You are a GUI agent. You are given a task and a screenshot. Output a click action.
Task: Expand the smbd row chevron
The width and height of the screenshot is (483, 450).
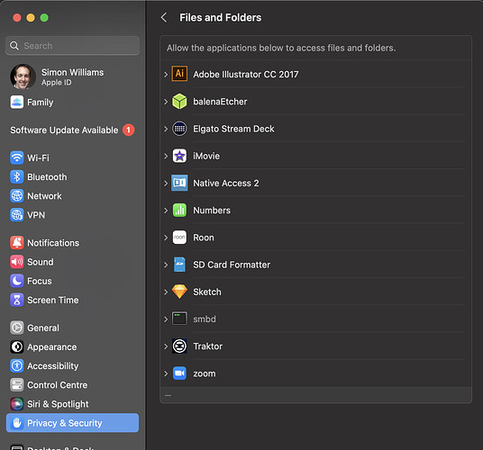166,319
